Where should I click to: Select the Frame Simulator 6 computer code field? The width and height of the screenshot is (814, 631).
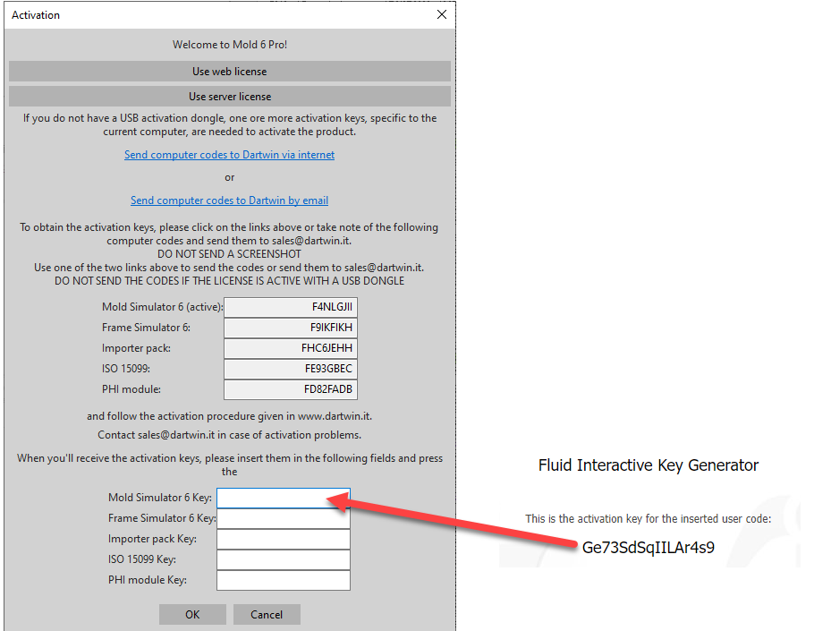tap(290, 328)
